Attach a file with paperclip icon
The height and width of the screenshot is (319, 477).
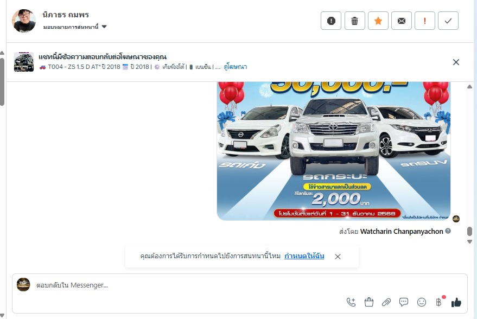386,302
